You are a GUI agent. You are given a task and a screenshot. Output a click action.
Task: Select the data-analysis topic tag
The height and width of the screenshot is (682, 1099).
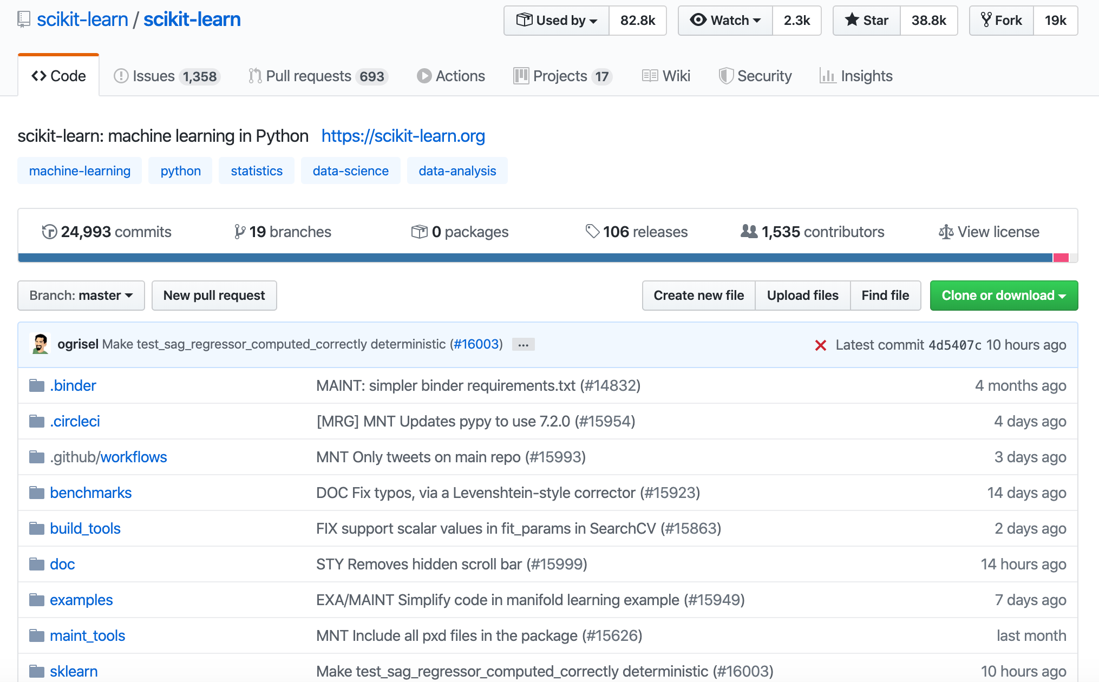[457, 171]
